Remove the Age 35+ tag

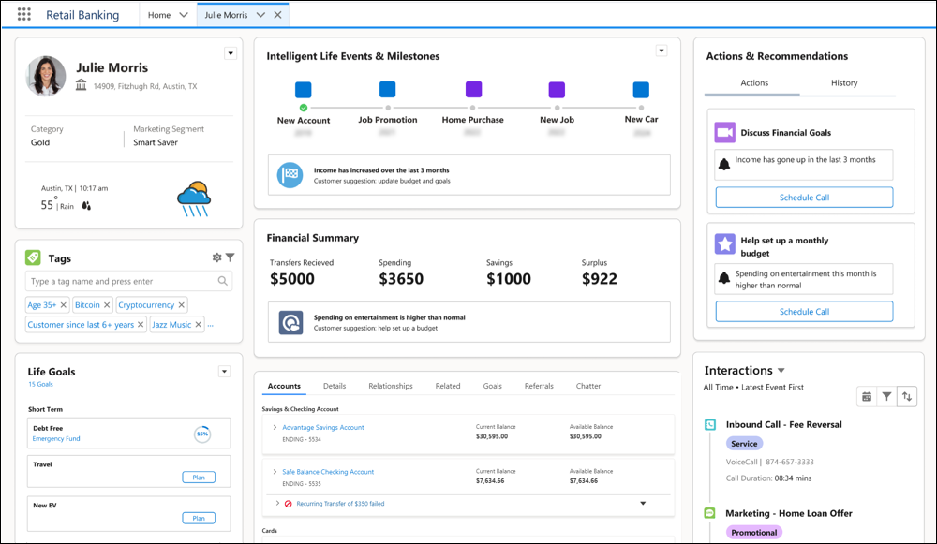64,304
